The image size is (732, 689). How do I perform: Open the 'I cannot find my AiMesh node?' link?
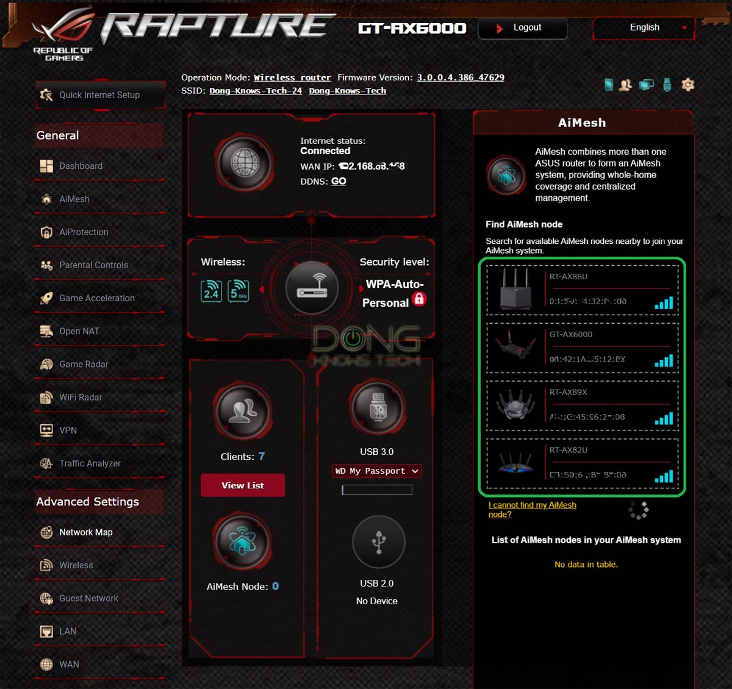[532, 509]
